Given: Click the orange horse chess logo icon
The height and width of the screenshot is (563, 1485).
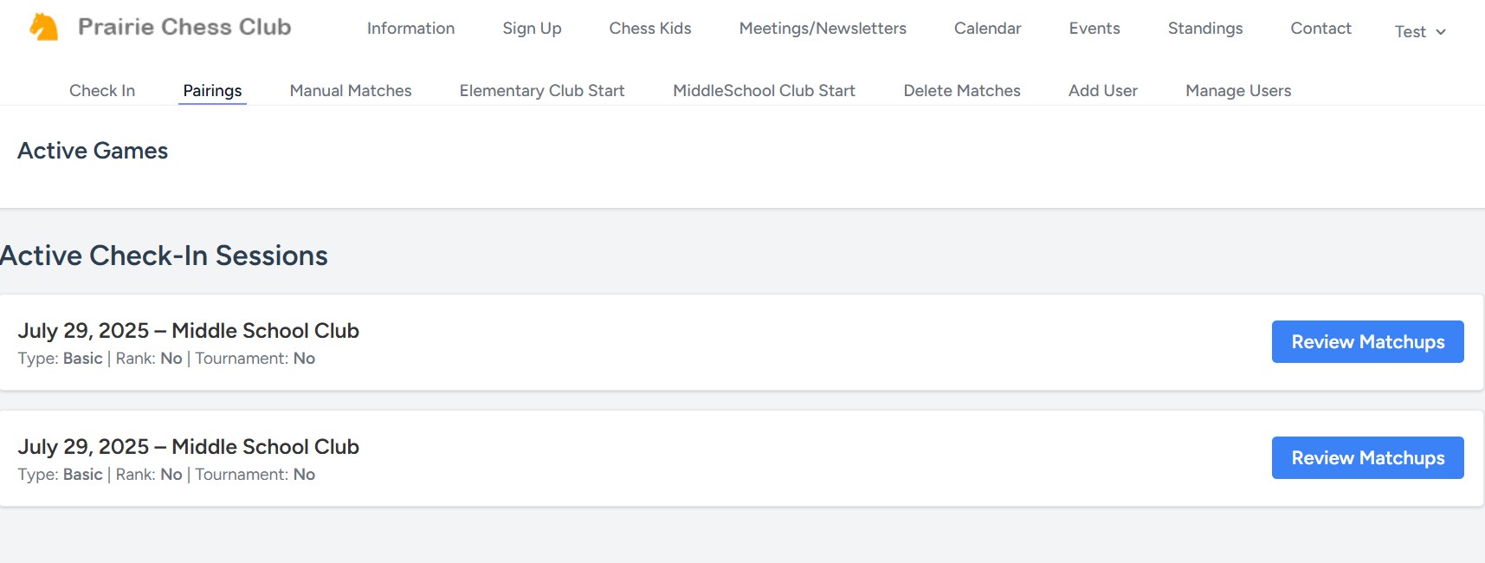Looking at the screenshot, I should pos(43,27).
